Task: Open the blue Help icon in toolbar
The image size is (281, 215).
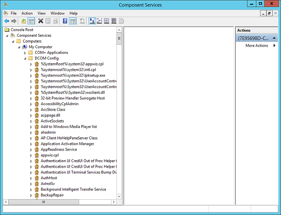Action: pyautogui.click(x=65, y=21)
